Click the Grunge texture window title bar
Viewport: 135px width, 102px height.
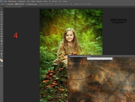[101, 56]
